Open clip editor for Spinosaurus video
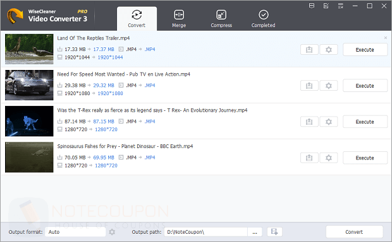This screenshot has width=392, height=242. [309, 158]
